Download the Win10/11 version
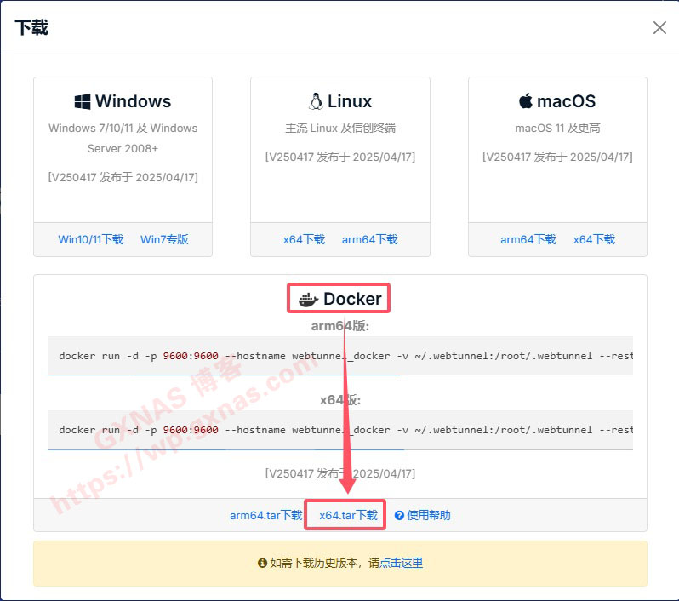Viewport: 679px width, 601px height. click(x=91, y=239)
